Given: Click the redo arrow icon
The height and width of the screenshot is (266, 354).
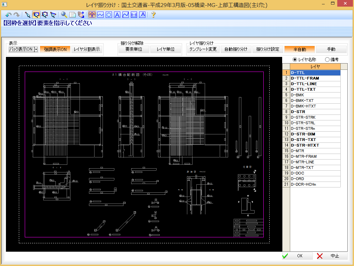Looking at the screenshot, I should pos(16,15).
